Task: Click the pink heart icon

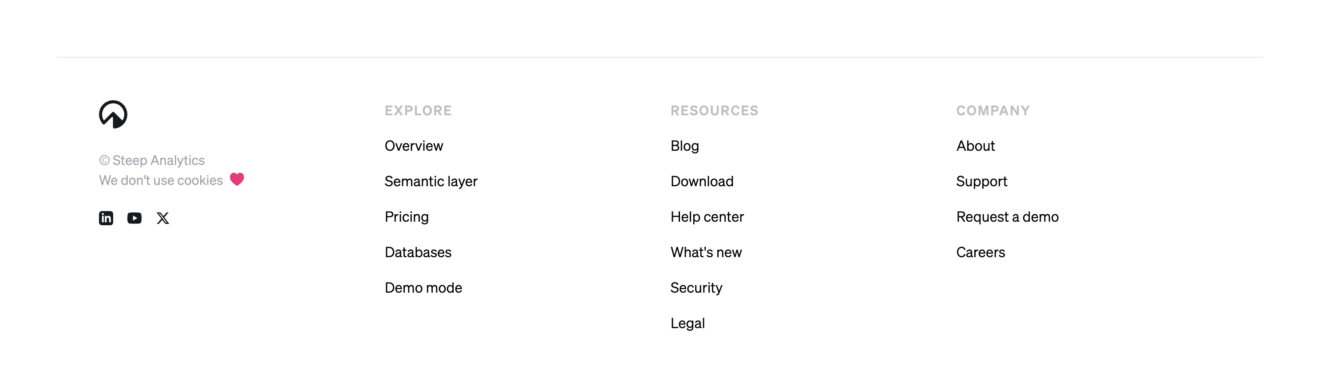Action: 237,179
